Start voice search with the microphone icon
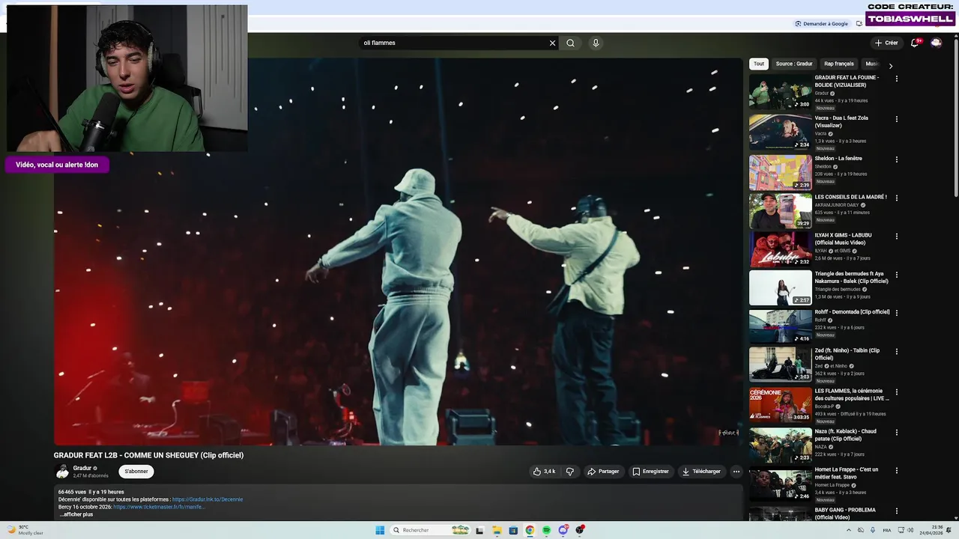This screenshot has height=539, width=959. 596,43
